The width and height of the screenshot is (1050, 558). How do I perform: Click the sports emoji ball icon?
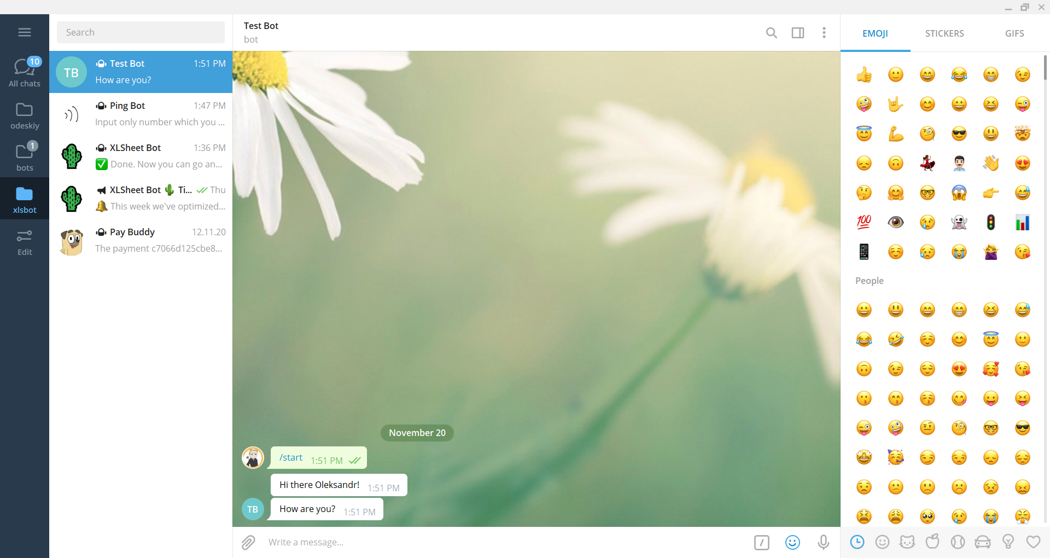(x=957, y=542)
